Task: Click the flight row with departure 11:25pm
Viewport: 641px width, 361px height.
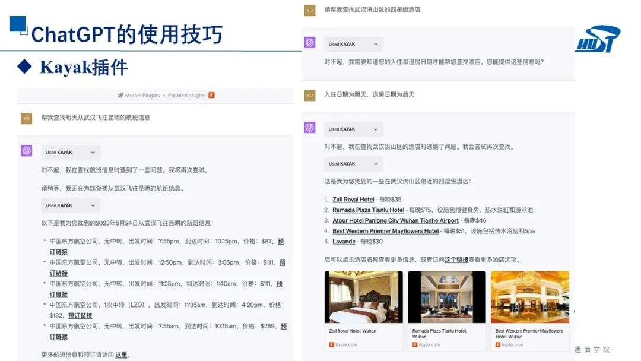Action: click(x=166, y=289)
